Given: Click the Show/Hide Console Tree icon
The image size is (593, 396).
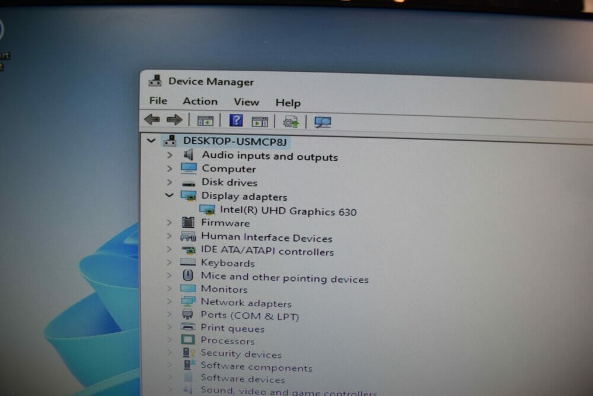Looking at the screenshot, I should click(x=205, y=121).
